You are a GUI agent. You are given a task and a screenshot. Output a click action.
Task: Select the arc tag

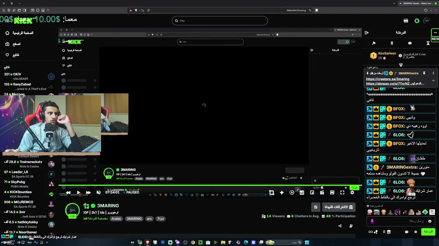[x=149, y=219]
